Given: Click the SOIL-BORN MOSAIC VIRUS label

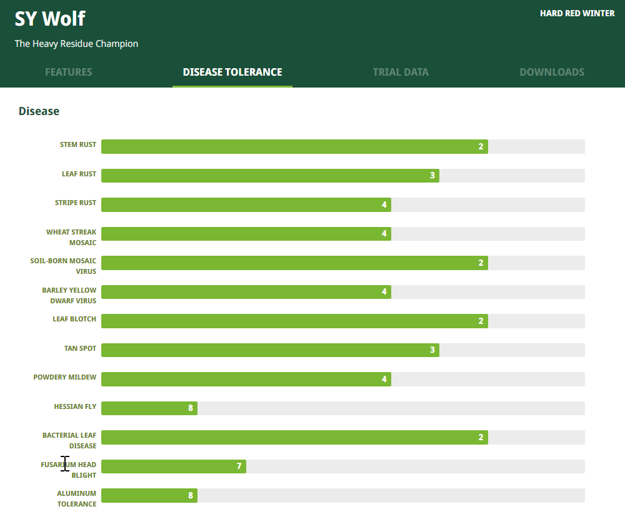Looking at the screenshot, I should click(63, 266).
